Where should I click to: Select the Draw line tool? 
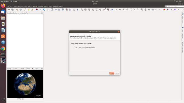(x=134, y=10)
